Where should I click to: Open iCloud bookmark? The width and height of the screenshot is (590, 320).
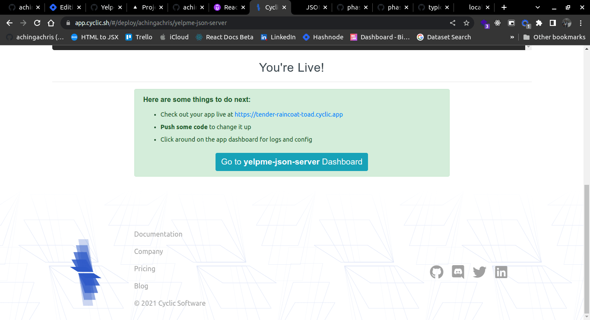click(174, 37)
